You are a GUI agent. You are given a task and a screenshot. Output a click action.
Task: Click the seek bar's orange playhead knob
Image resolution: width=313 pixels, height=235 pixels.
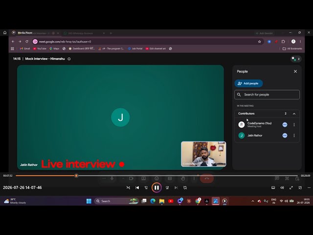[x=76, y=176]
